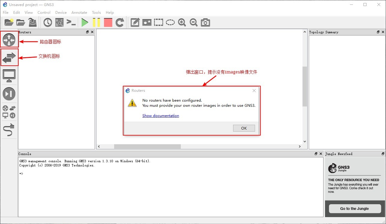Click the GNS3 Jungle logo
386x224 pixels.
(339, 168)
